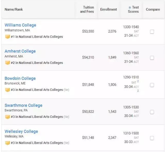Screen dimensions: 165x152
Task: Click the Test Scores help question mark icon
Action: click(x=130, y=8)
